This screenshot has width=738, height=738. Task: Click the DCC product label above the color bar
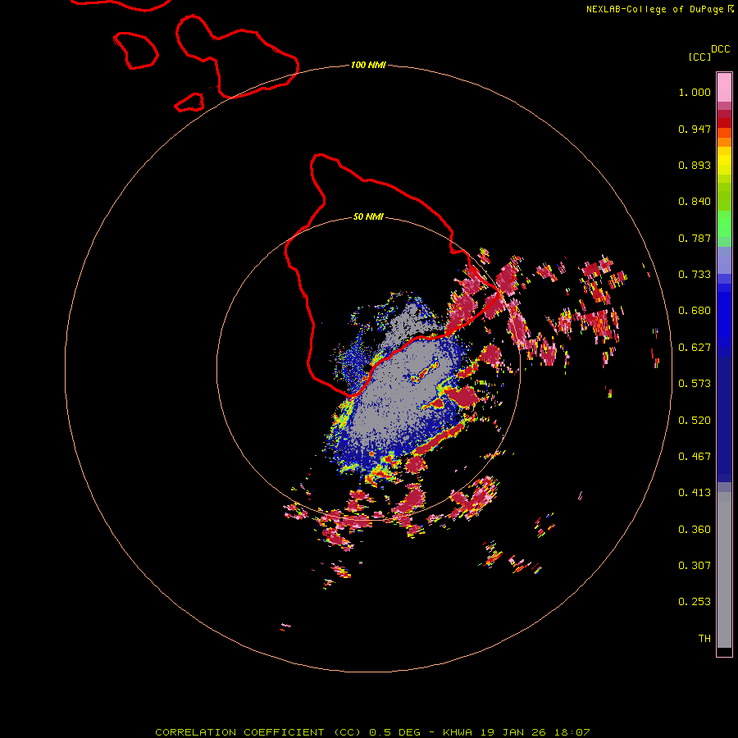point(721,49)
